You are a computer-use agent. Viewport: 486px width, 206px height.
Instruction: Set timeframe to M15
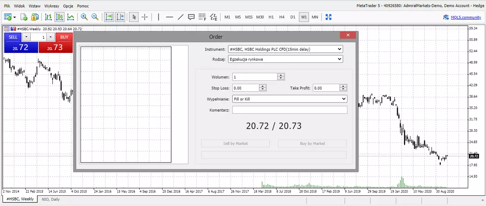pos(249,17)
